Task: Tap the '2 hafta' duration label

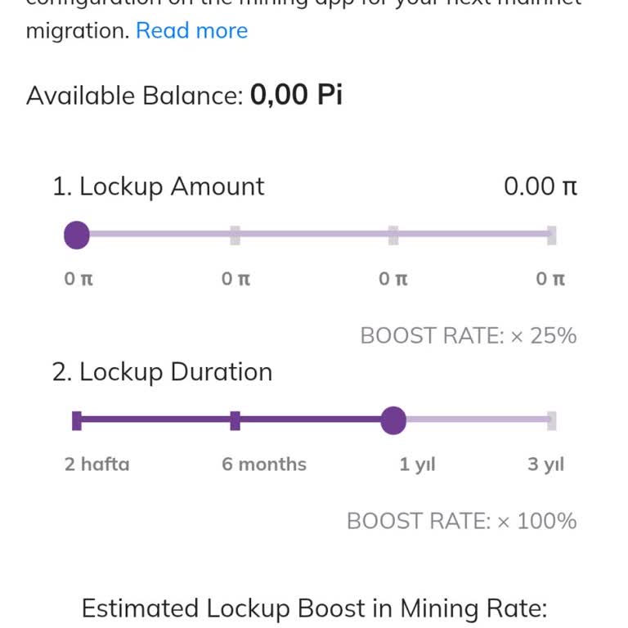Action: click(96, 464)
